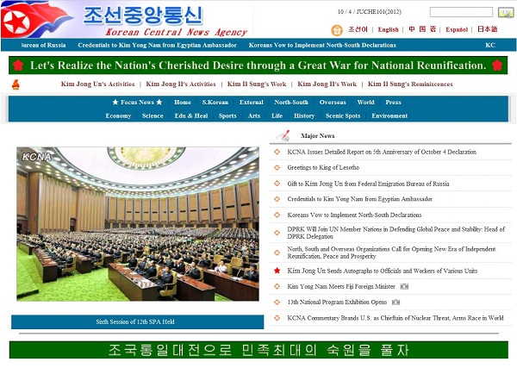Image resolution: width=517 pixels, height=368 pixels.
Task: Open Sports section
Action: (227, 115)
